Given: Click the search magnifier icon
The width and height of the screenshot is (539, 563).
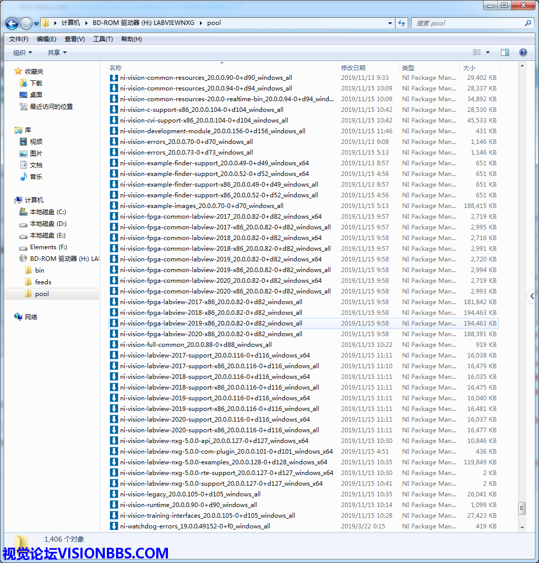Looking at the screenshot, I should point(528,23).
